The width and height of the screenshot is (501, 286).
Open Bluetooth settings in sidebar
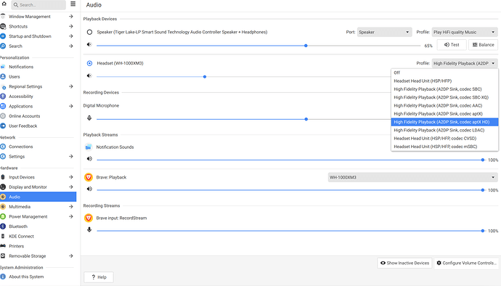pos(38,226)
